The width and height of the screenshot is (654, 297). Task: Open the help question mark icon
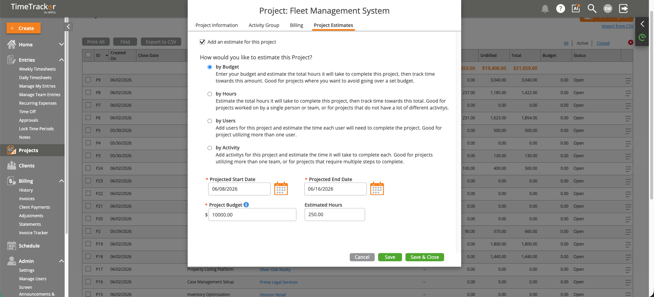tap(560, 9)
